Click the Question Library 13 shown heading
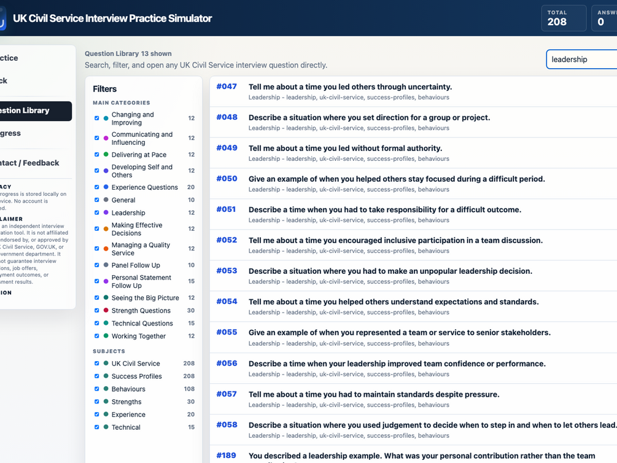The height and width of the screenshot is (463, 617). (128, 53)
